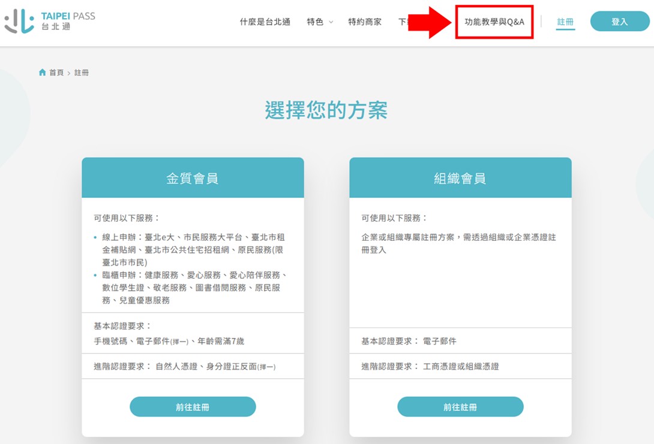654x444 pixels.
Task: Click the home icon in breadcrumb
Action: pos(42,73)
